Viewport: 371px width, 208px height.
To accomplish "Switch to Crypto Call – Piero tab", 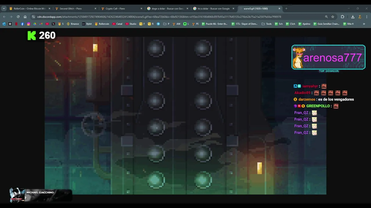I will point(122,8).
